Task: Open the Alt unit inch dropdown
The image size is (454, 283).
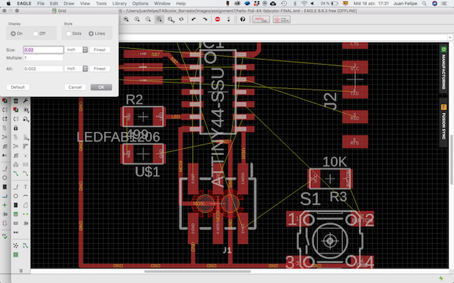Action: (75, 68)
